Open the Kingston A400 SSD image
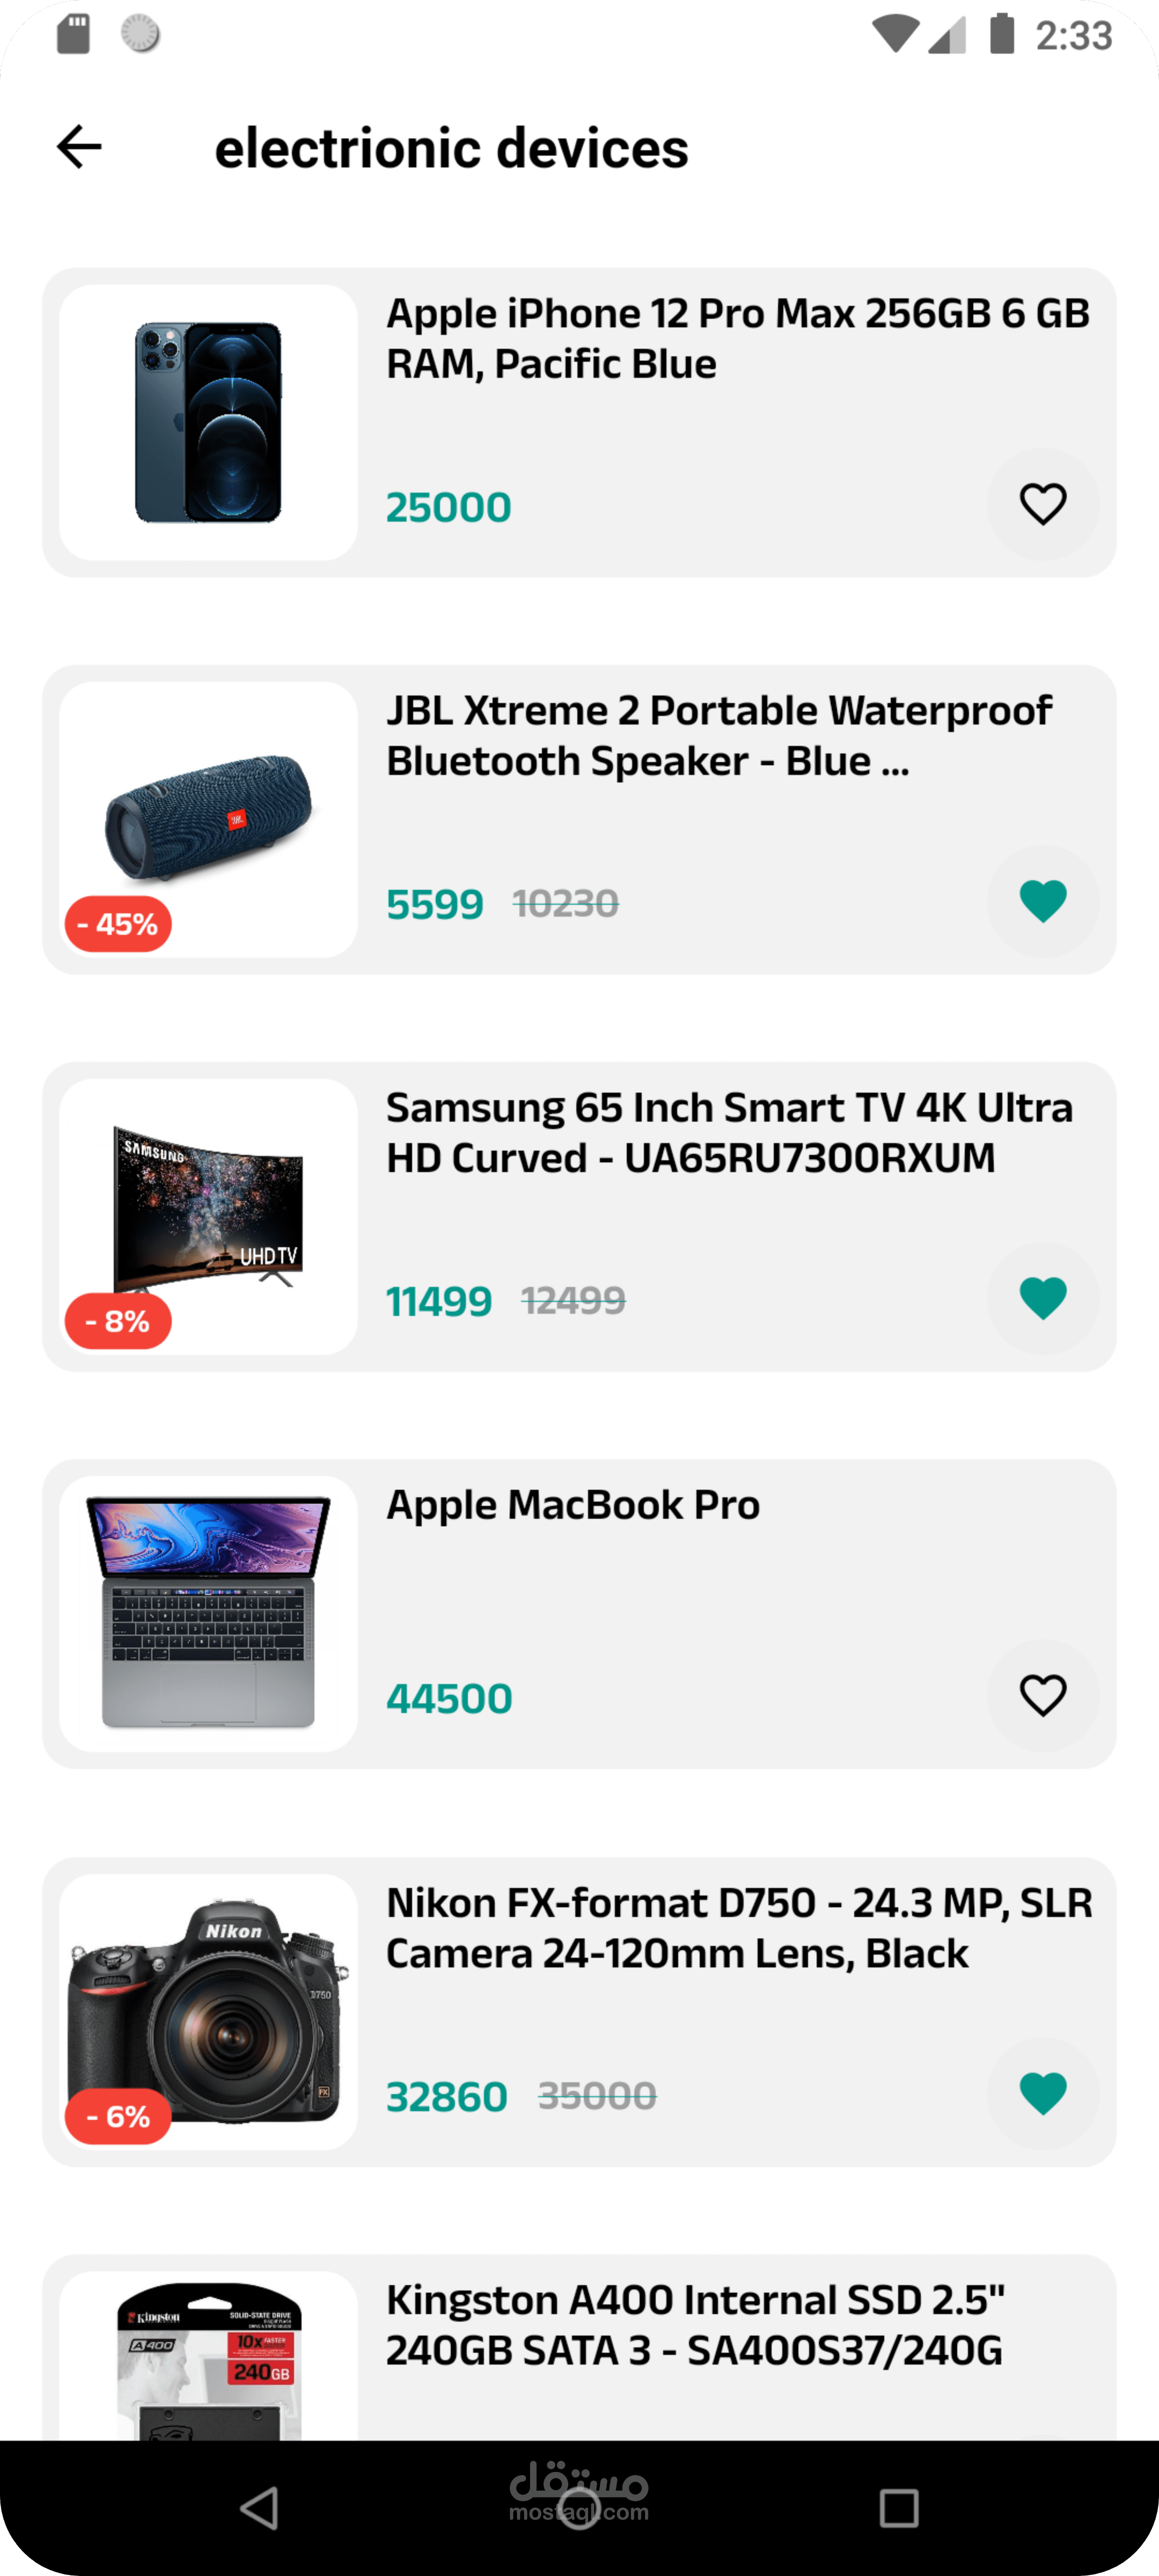 (x=208, y=2360)
